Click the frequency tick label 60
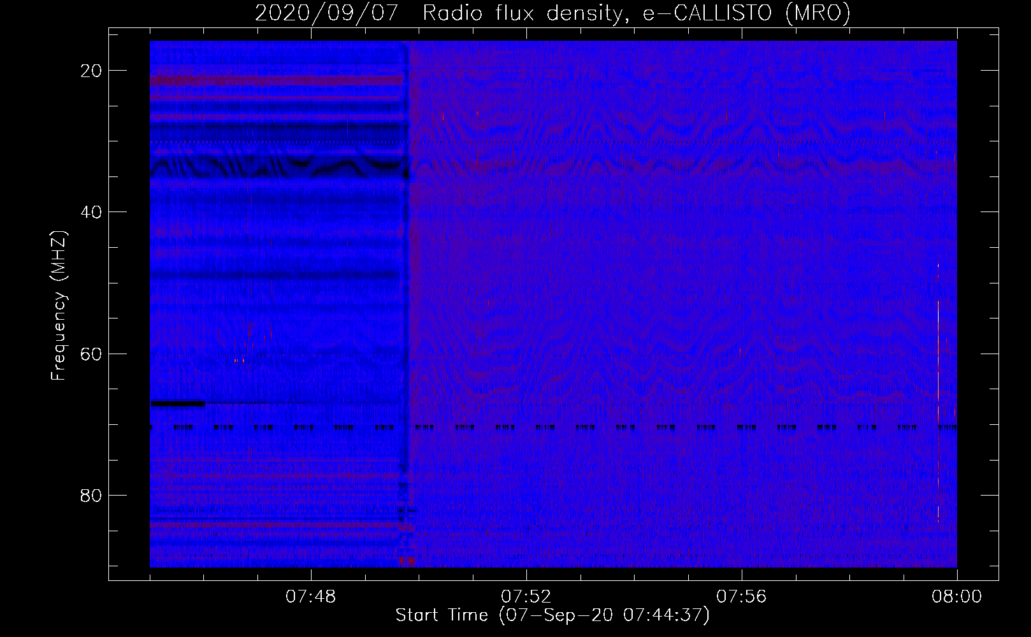Image resolution: width=1031 pixels, height=637 pixels. [x=92, y=354]
